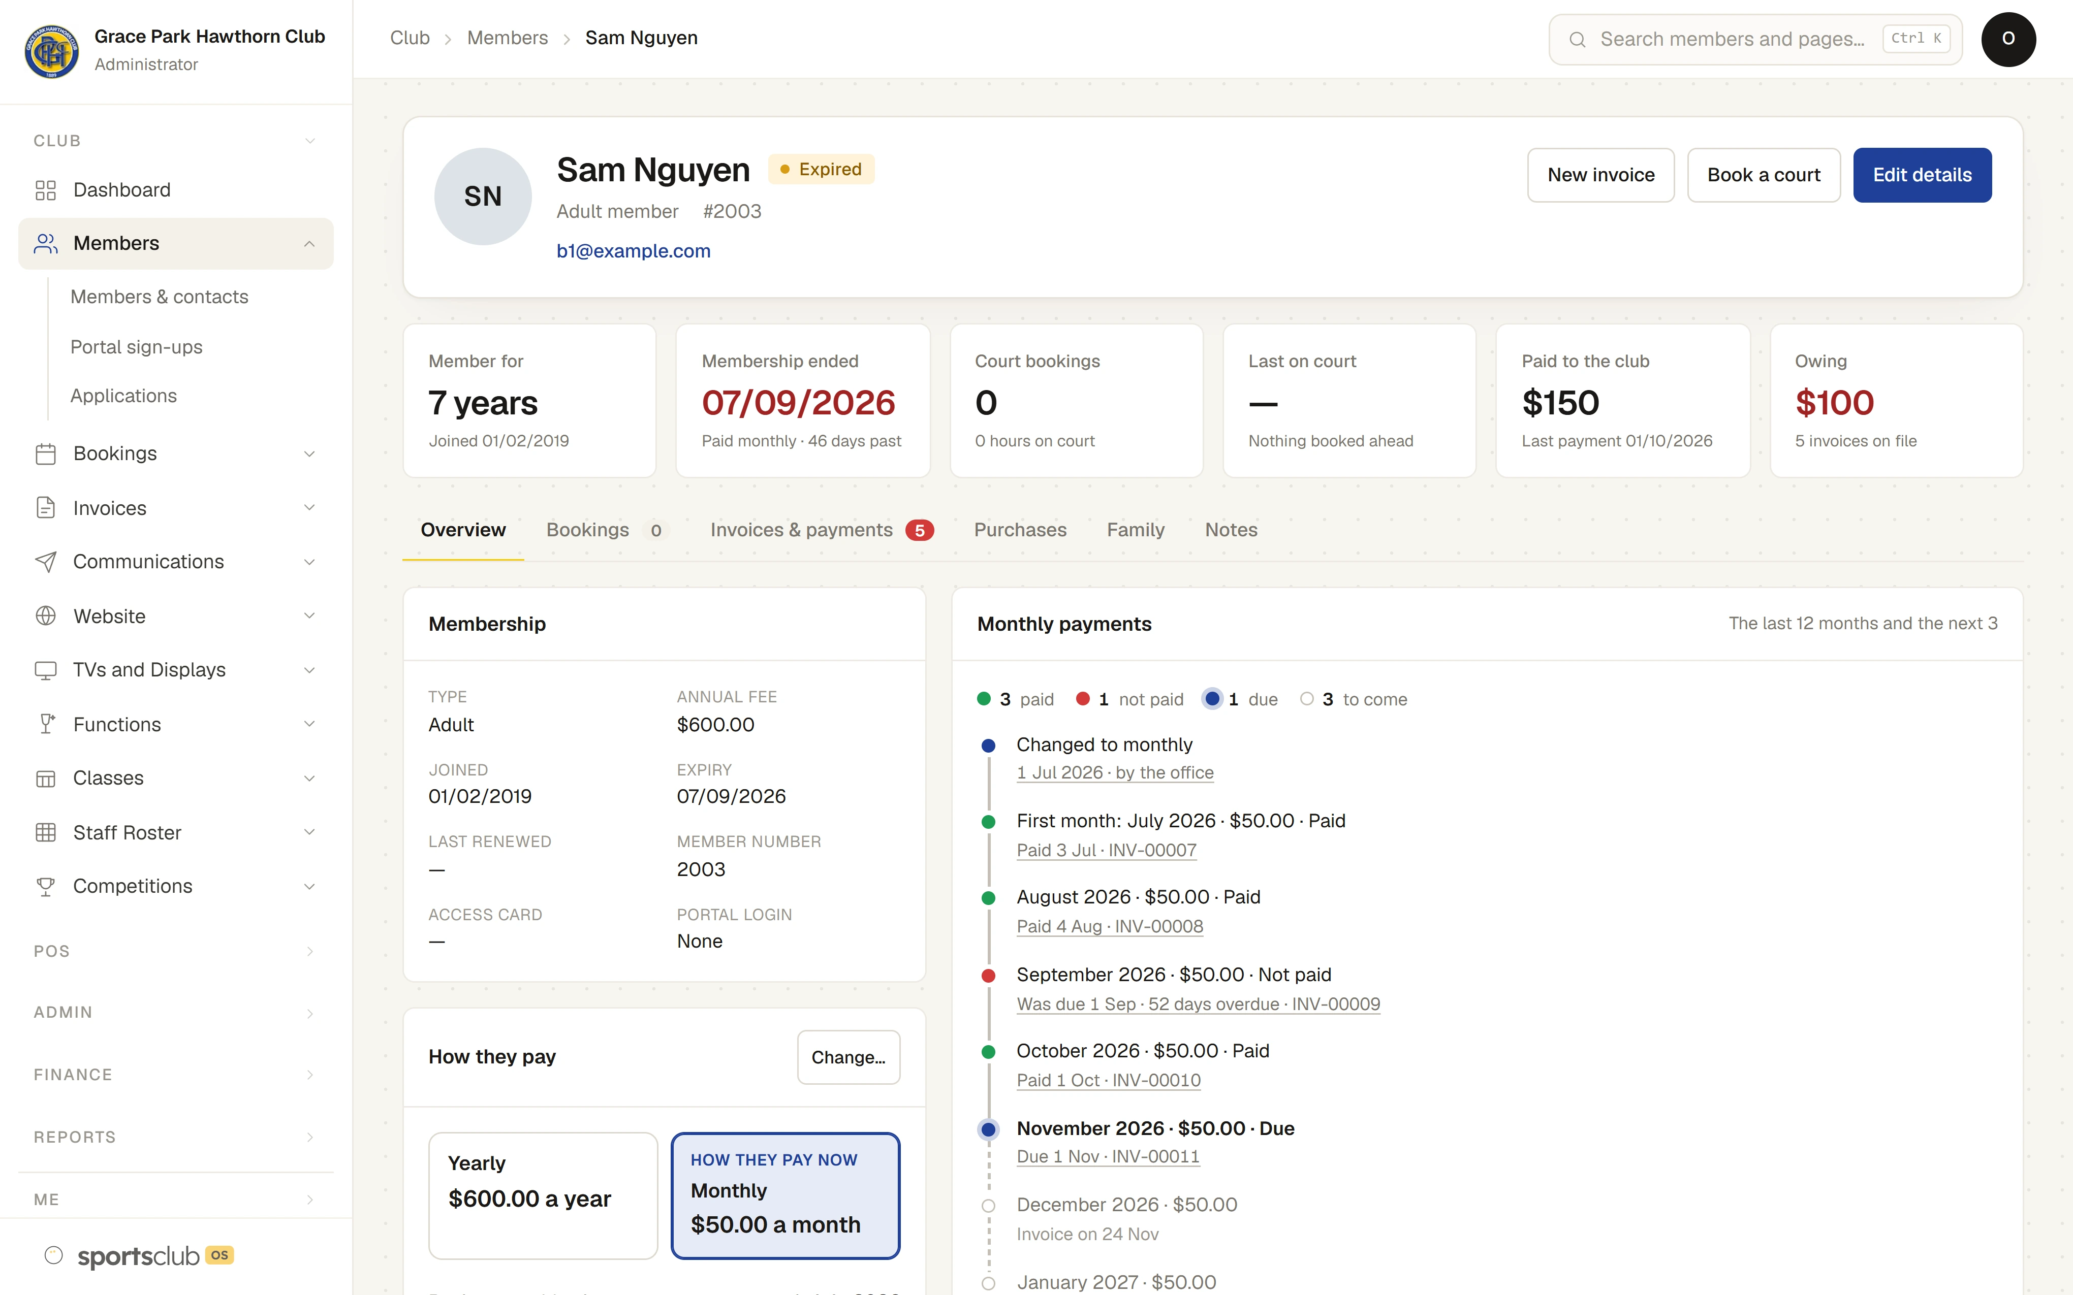Select the Monthly $50.00 payment option
Screen dimensions: 2073x1295
[x=786, y=1195]
